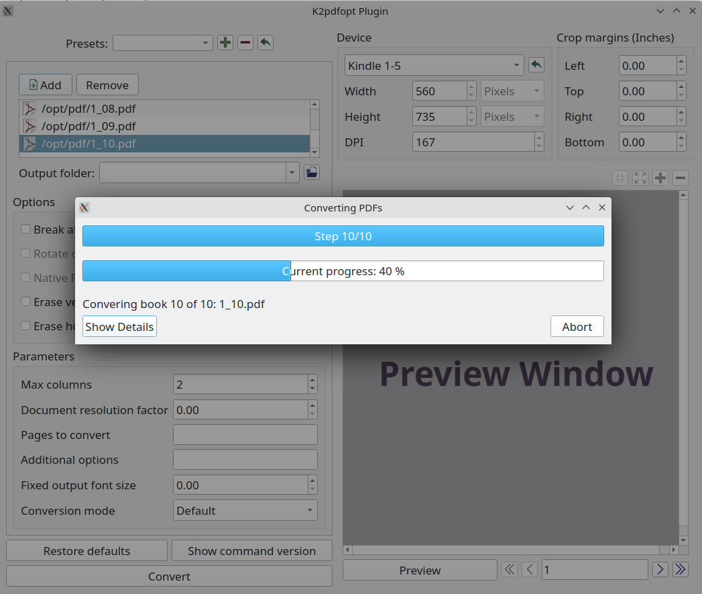Go to the next preview page
The image size is (702, 594).
[x=660, y=569]
